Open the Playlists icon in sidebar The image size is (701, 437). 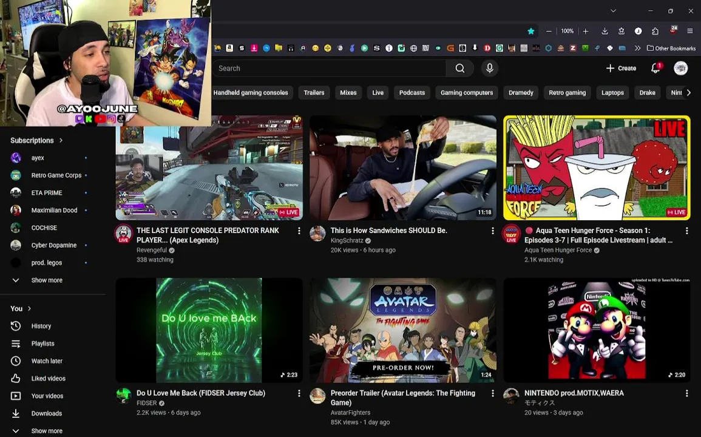coord(16,344)
